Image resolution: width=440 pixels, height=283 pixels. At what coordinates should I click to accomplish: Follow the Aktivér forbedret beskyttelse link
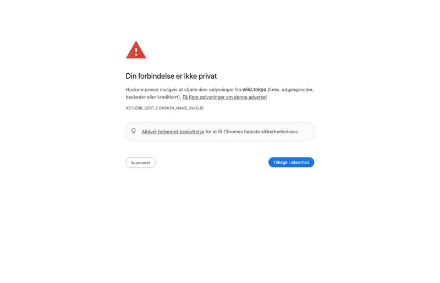[x=173, y=132]
